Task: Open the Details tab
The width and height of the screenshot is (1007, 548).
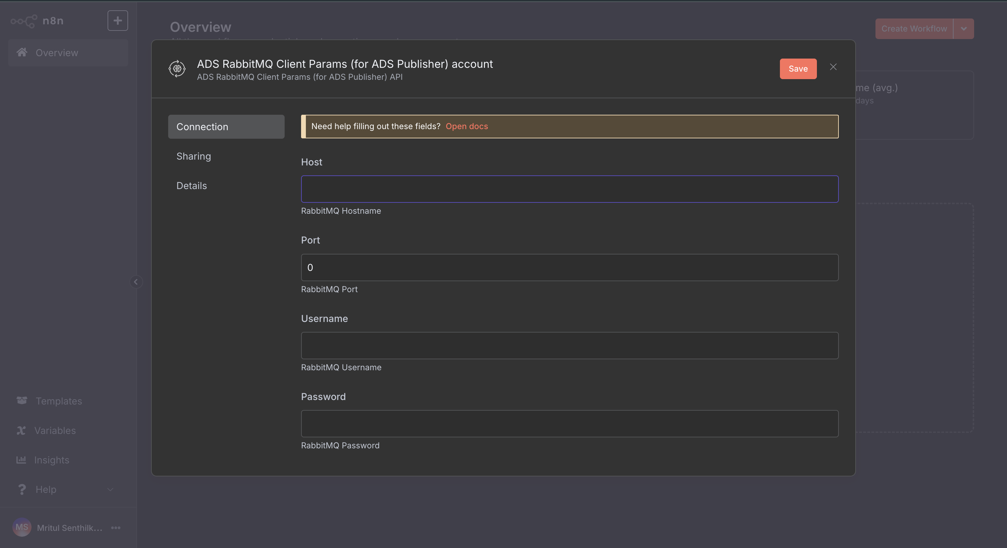Action: pos(191,185)
